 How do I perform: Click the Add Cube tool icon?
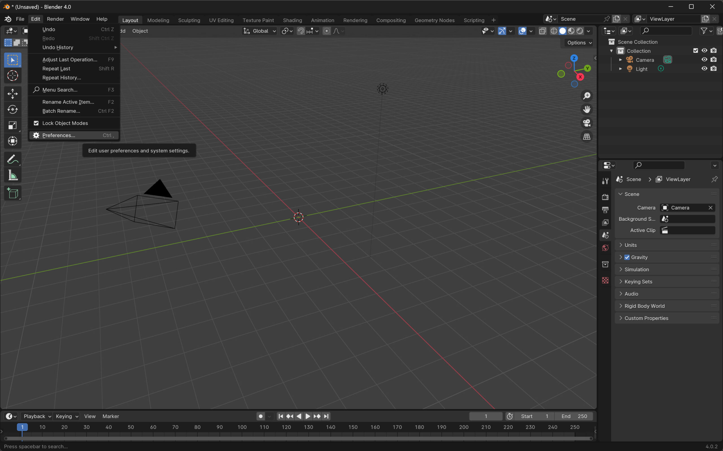tap(12, 193)
